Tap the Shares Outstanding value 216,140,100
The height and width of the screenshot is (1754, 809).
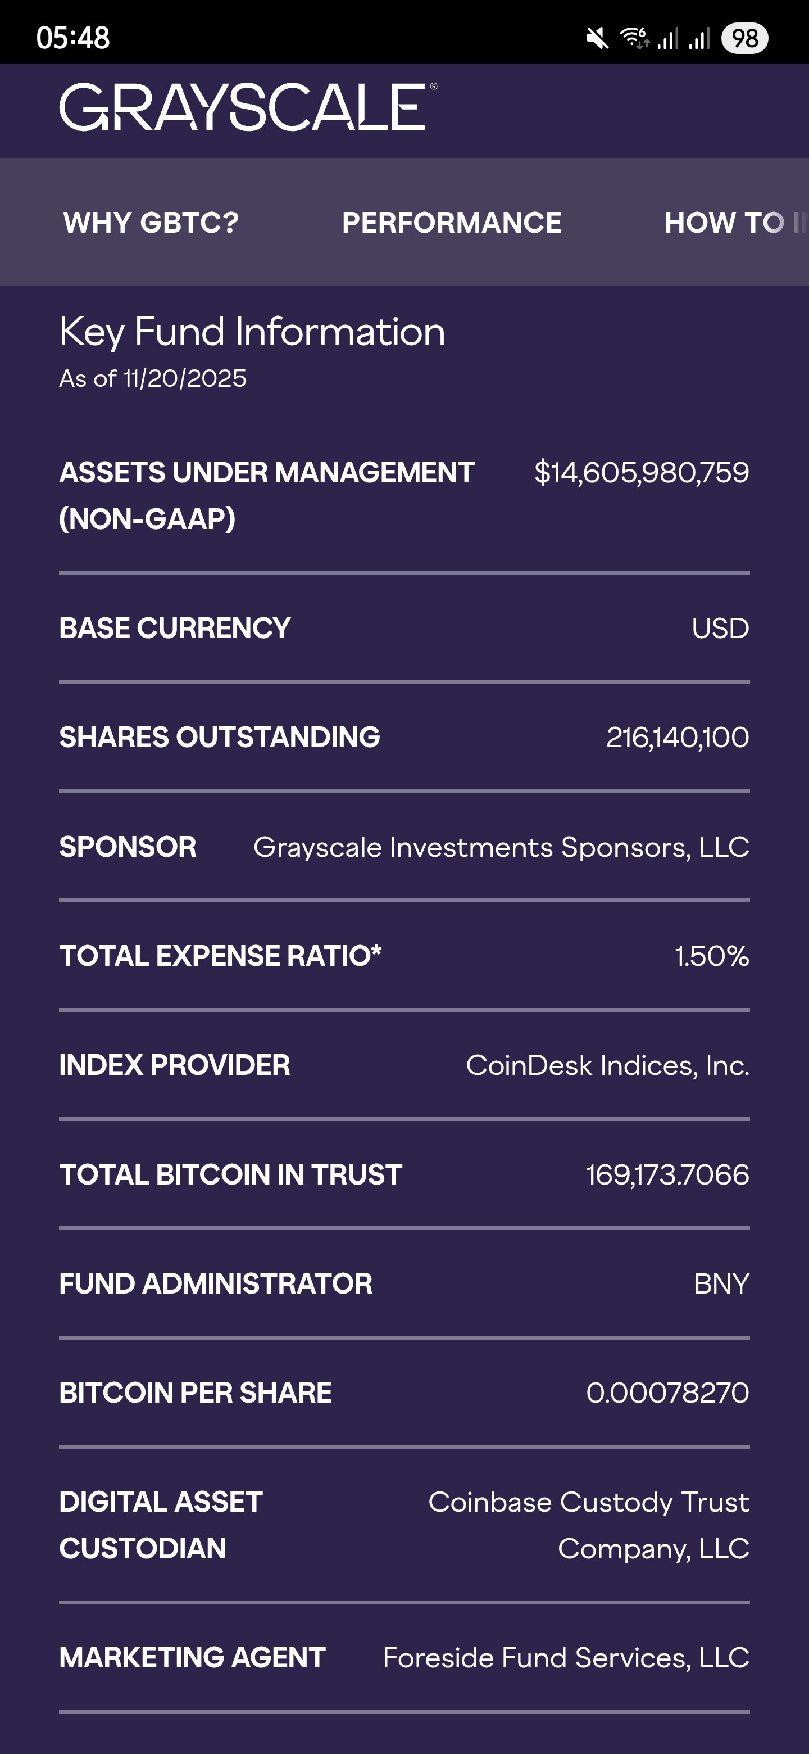(677, 738)
